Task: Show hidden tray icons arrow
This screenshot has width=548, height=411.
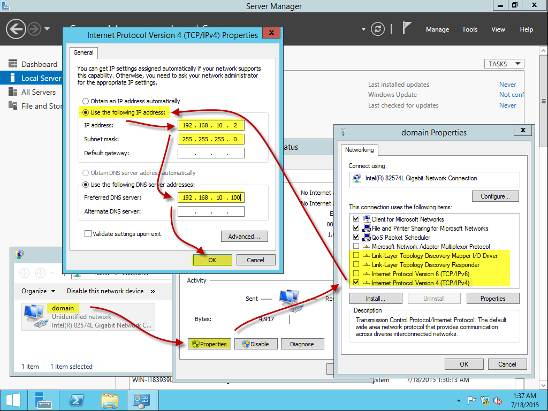Action: pos(459,400)
